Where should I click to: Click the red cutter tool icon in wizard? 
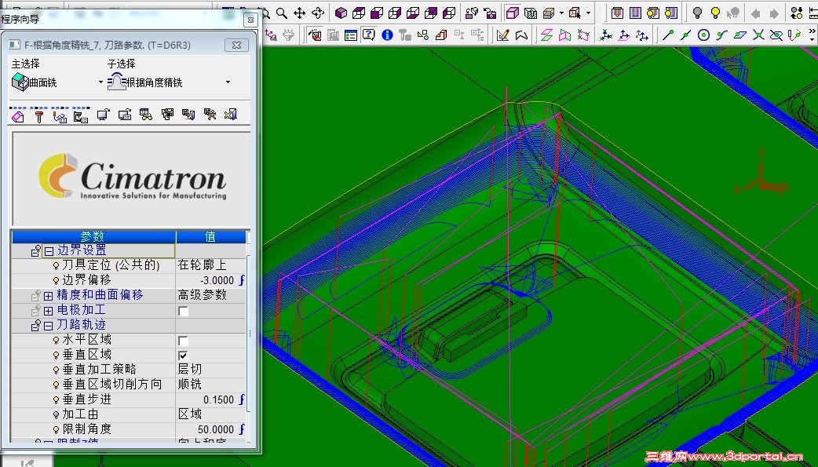(x=39, y=115)
